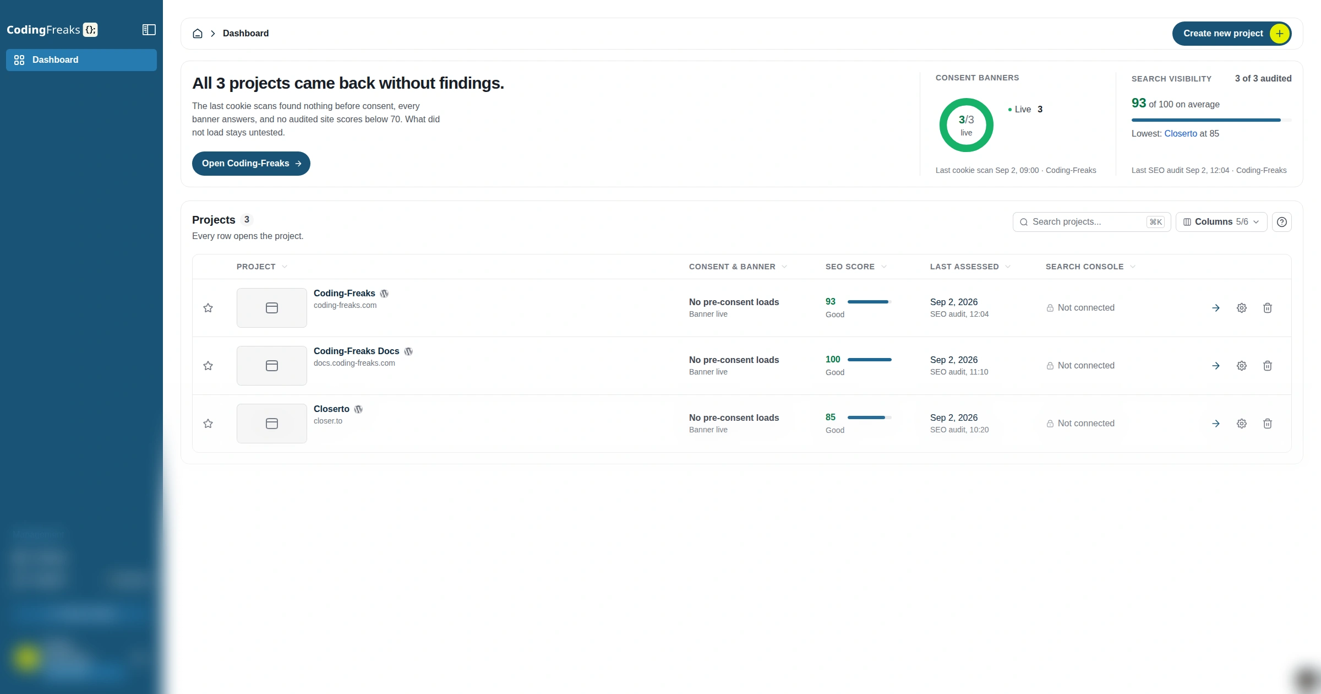Star the Coding-Freaks Docs project

pos(208,366)
